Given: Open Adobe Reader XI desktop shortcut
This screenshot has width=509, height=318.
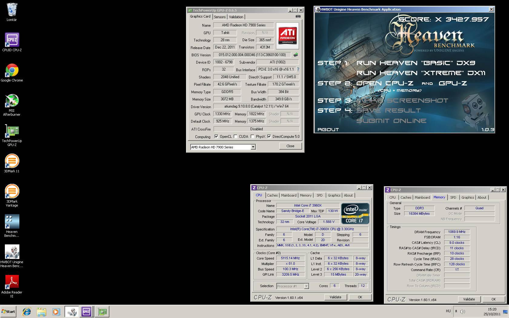Looking at the screenshot, I should (x=12, y=287).
